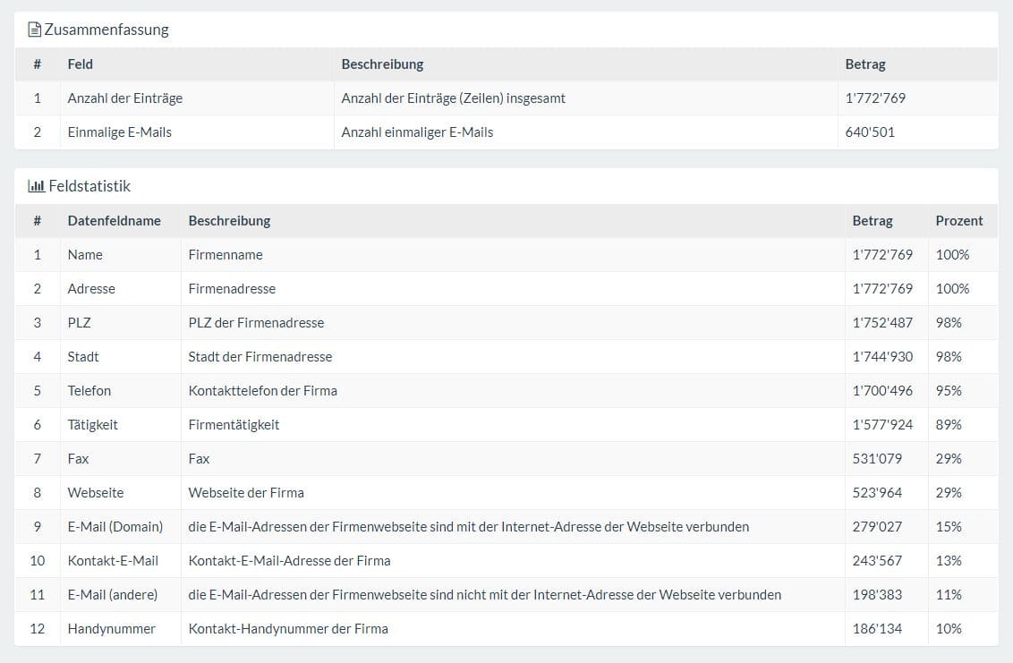Click the Betrag header in Feldstatistik table
Screen dimensions: 1013x663
pyautogui.click(x=873, y=220)
